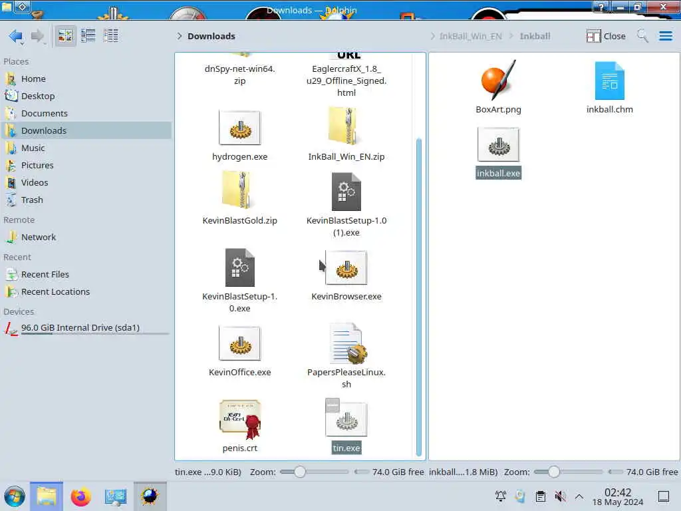Click the left pane vertical scrollbar
This screenshot has width=681, height=511.
[419, 297]
